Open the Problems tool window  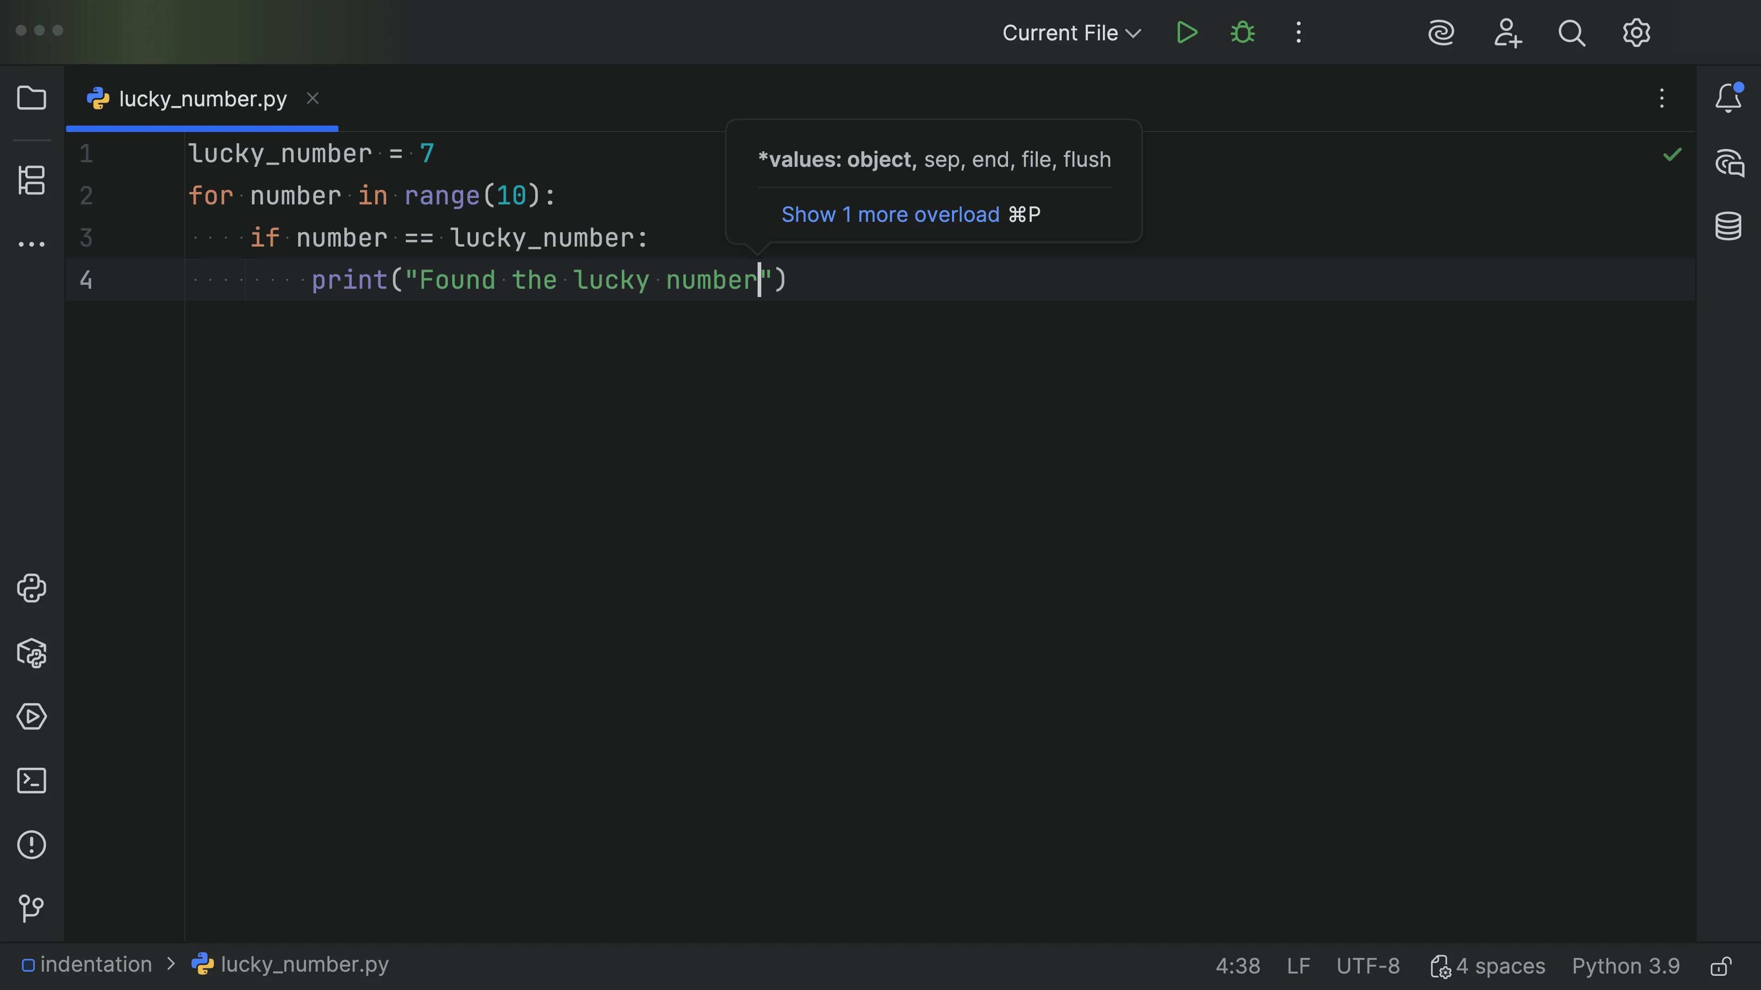(32, 845)
